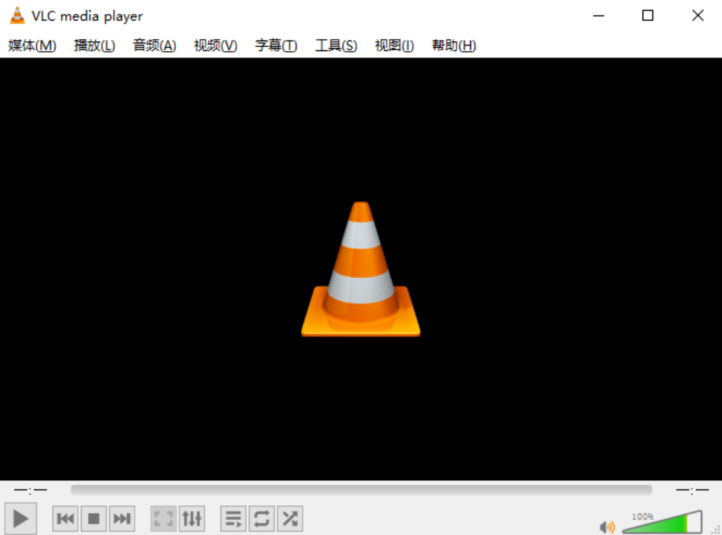Screen dimensions: 722x535
Task: Turn on random playback order
Action: coord(289,519)
